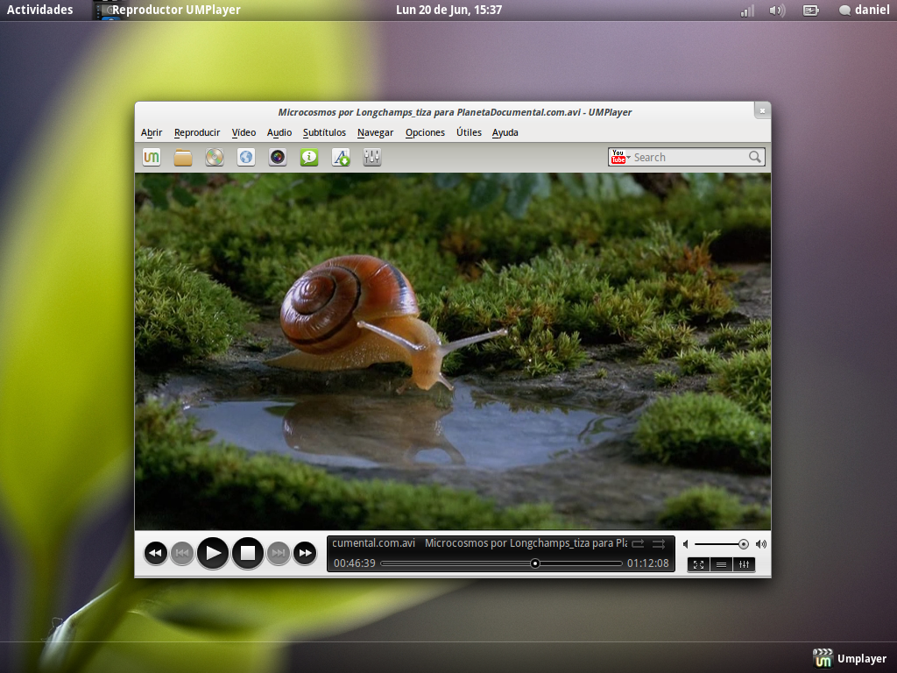The image size is (897, 673).
Task: Toggle the repeat button in the display
Action: (638, 544)
